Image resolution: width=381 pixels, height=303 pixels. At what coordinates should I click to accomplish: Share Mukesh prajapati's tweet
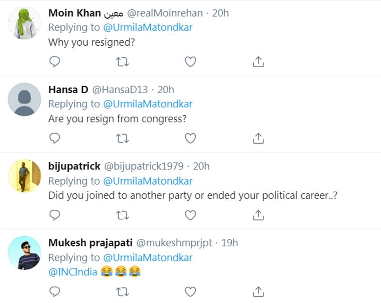pyautogui.click(x=258, y=292)
